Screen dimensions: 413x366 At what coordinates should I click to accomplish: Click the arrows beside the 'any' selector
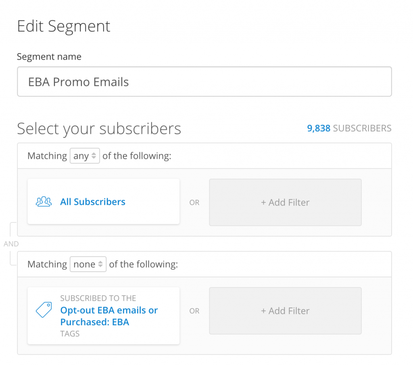click(94, 156)
